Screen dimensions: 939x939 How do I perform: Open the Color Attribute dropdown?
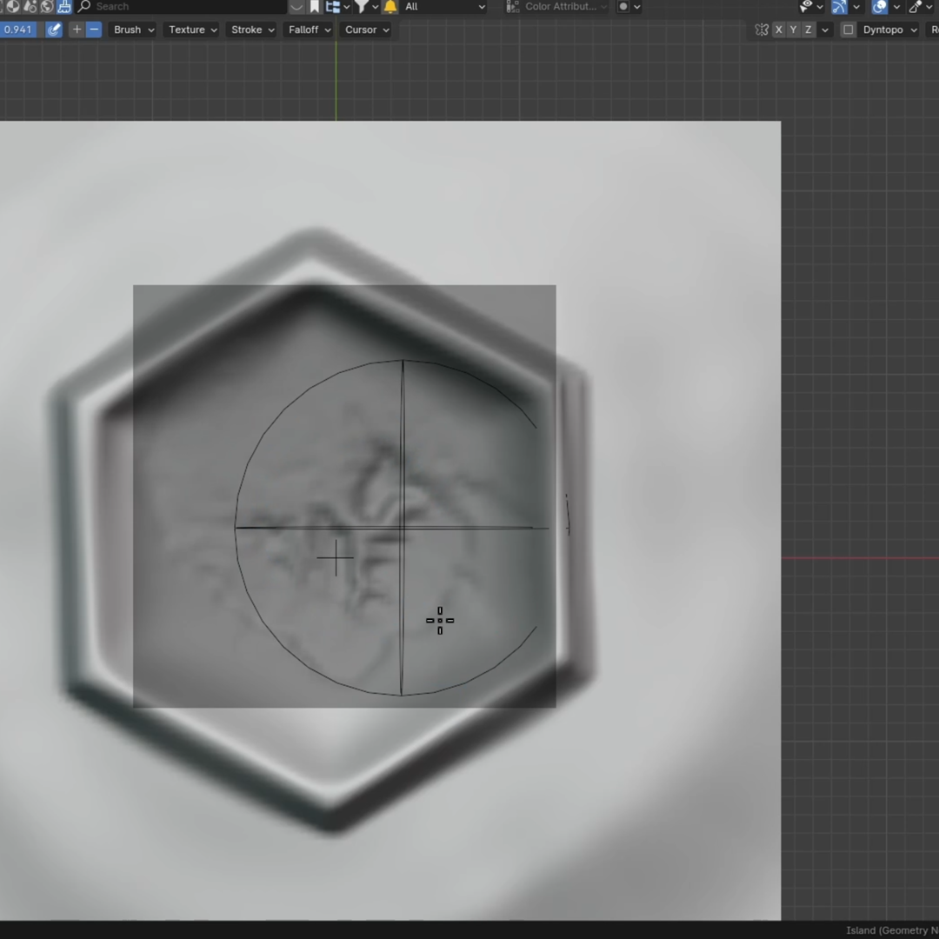pyautogui.click(x=556, y=6)
